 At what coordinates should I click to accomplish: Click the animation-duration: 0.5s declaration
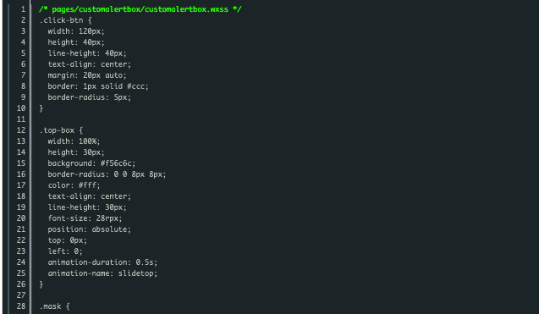tap(102, 262)
